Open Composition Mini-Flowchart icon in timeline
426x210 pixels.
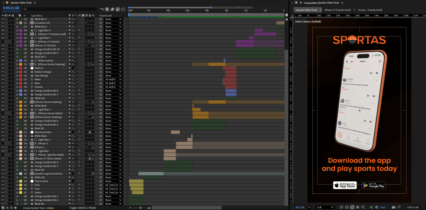[x=102, y=9]
